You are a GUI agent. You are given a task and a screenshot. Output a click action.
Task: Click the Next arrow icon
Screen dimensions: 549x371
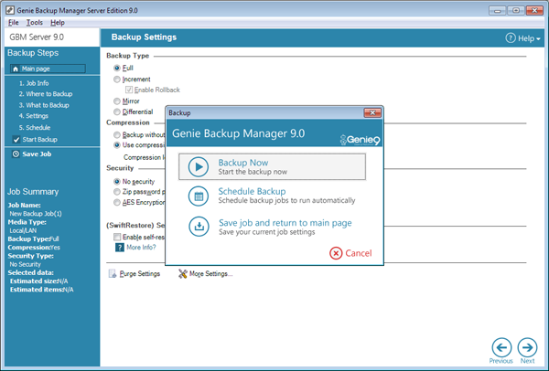pyautogui.click(x=527, y=347)
